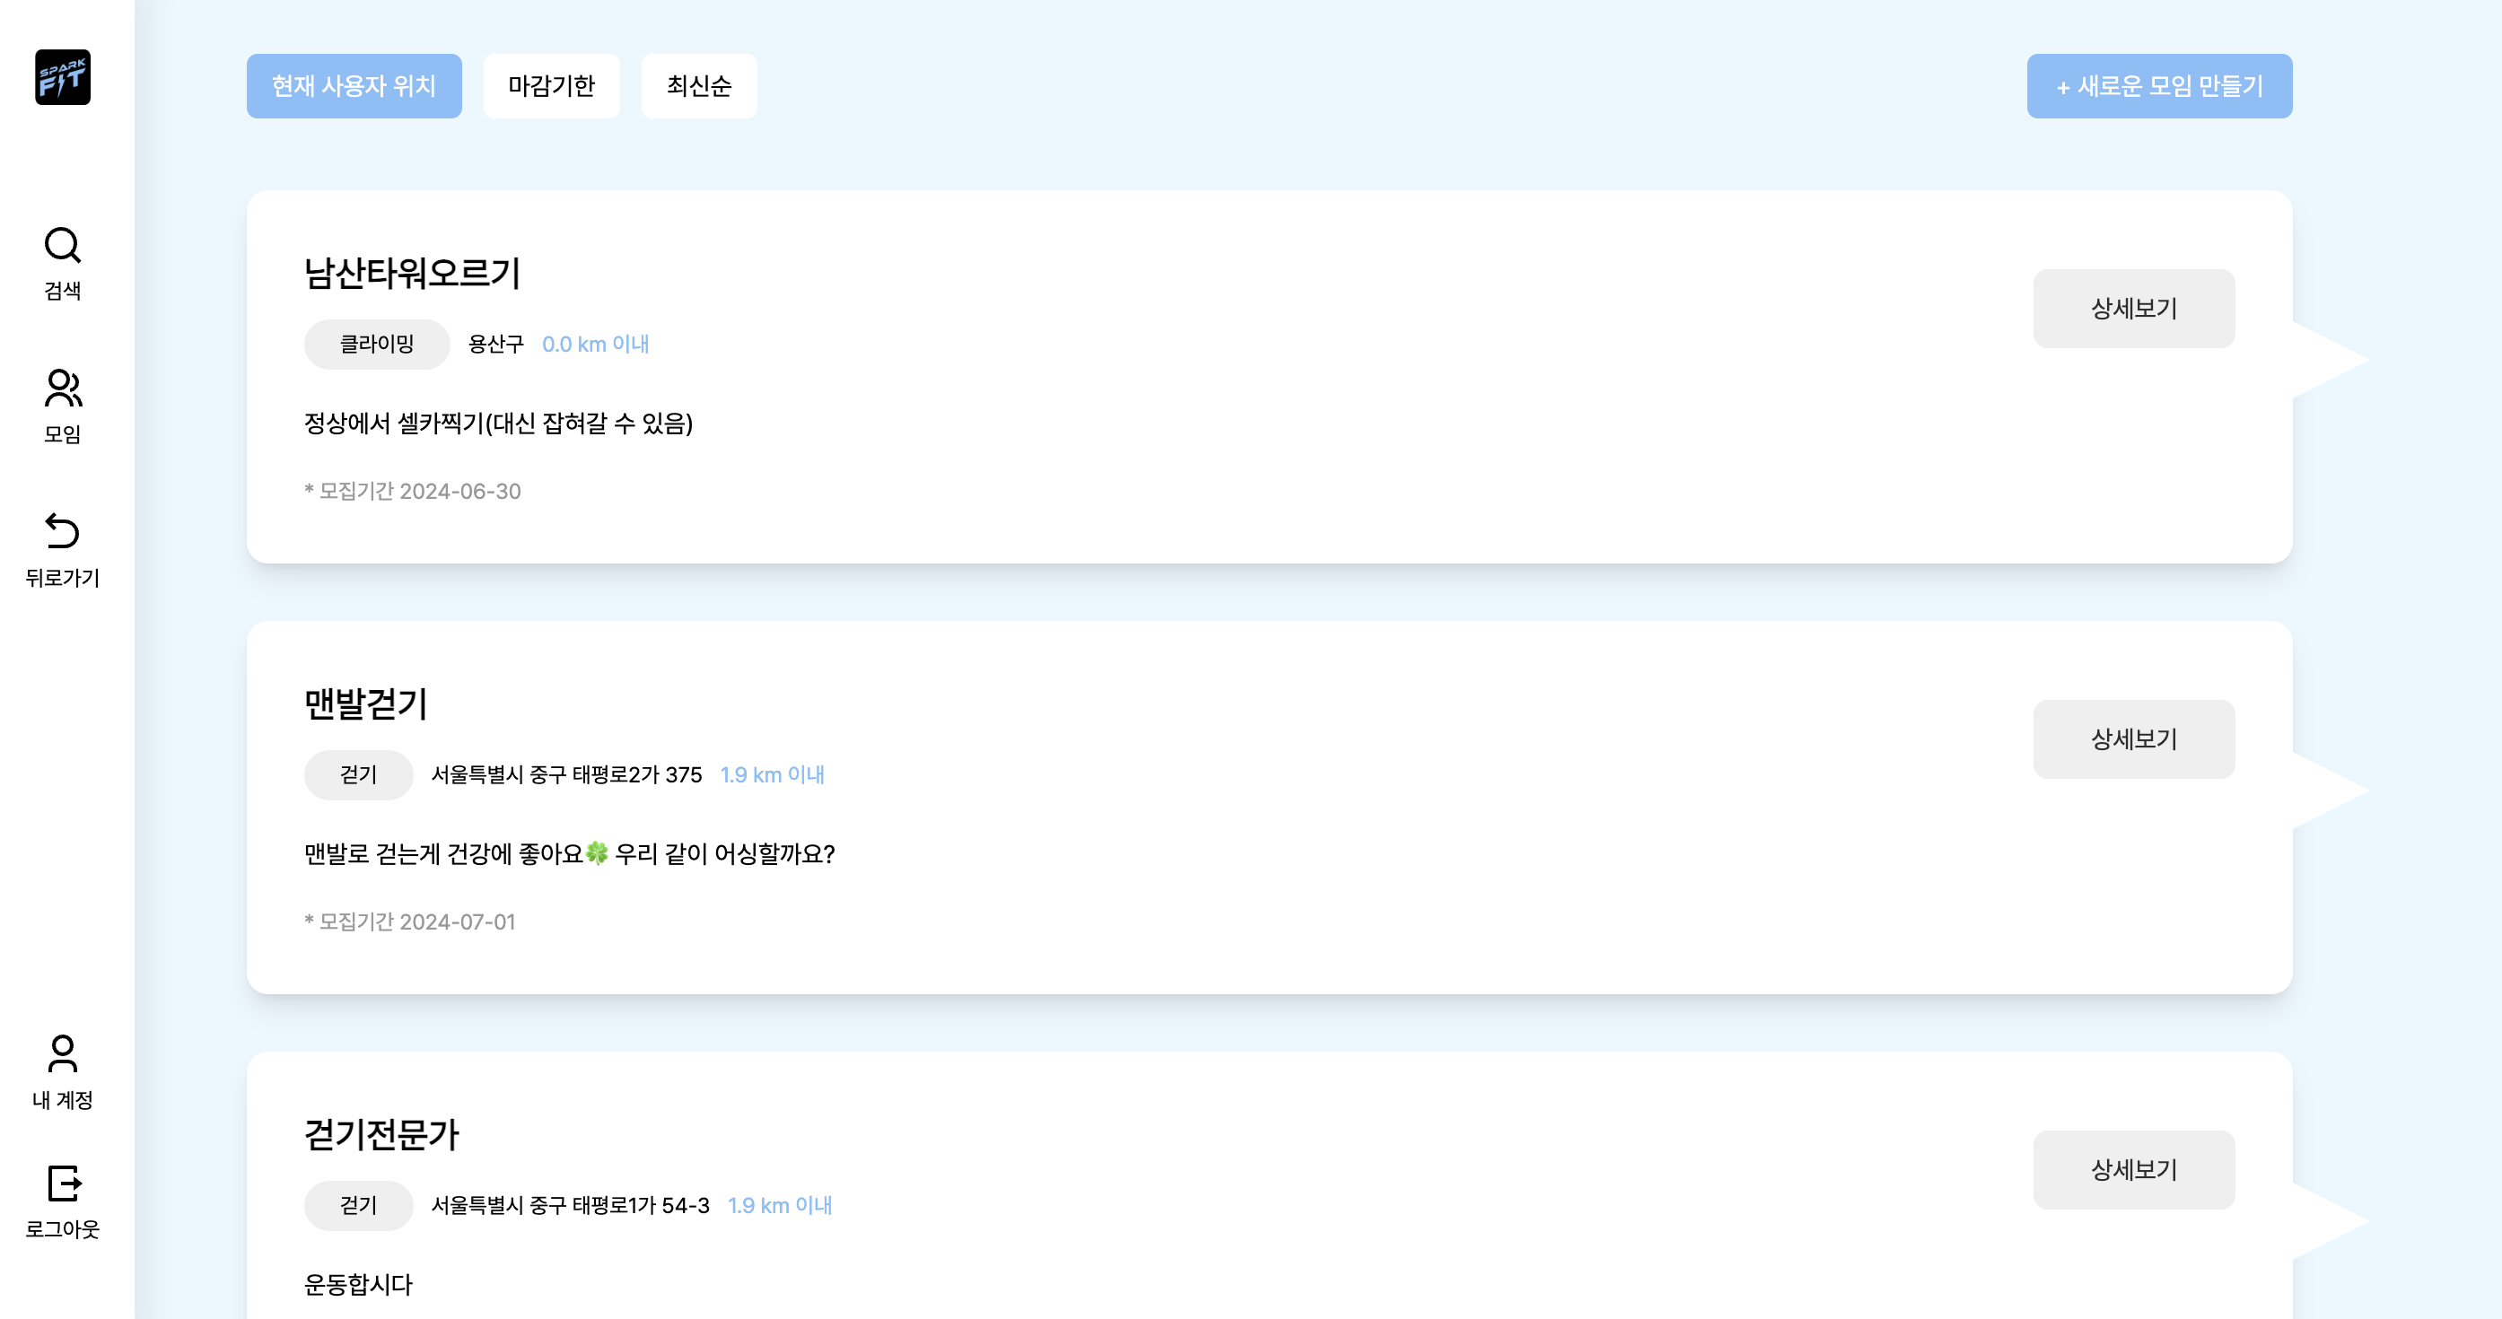The width and height of the screenshot is (2502, 1319).
Task: Open the search (검색) magnifier icon
Action: [62, 246]
